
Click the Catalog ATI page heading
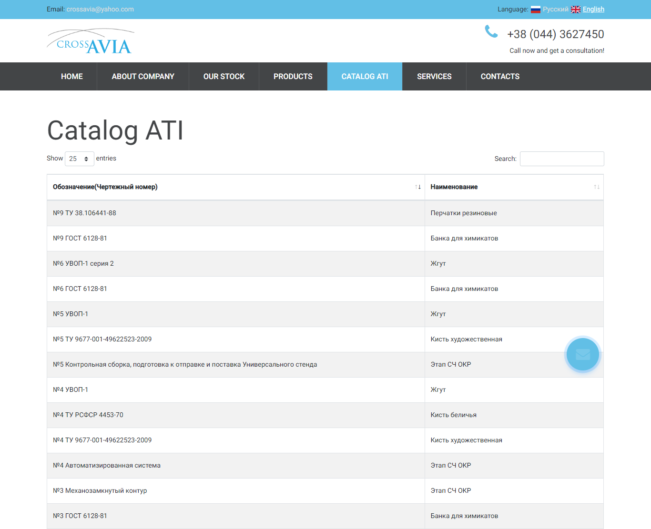point(115,130)
